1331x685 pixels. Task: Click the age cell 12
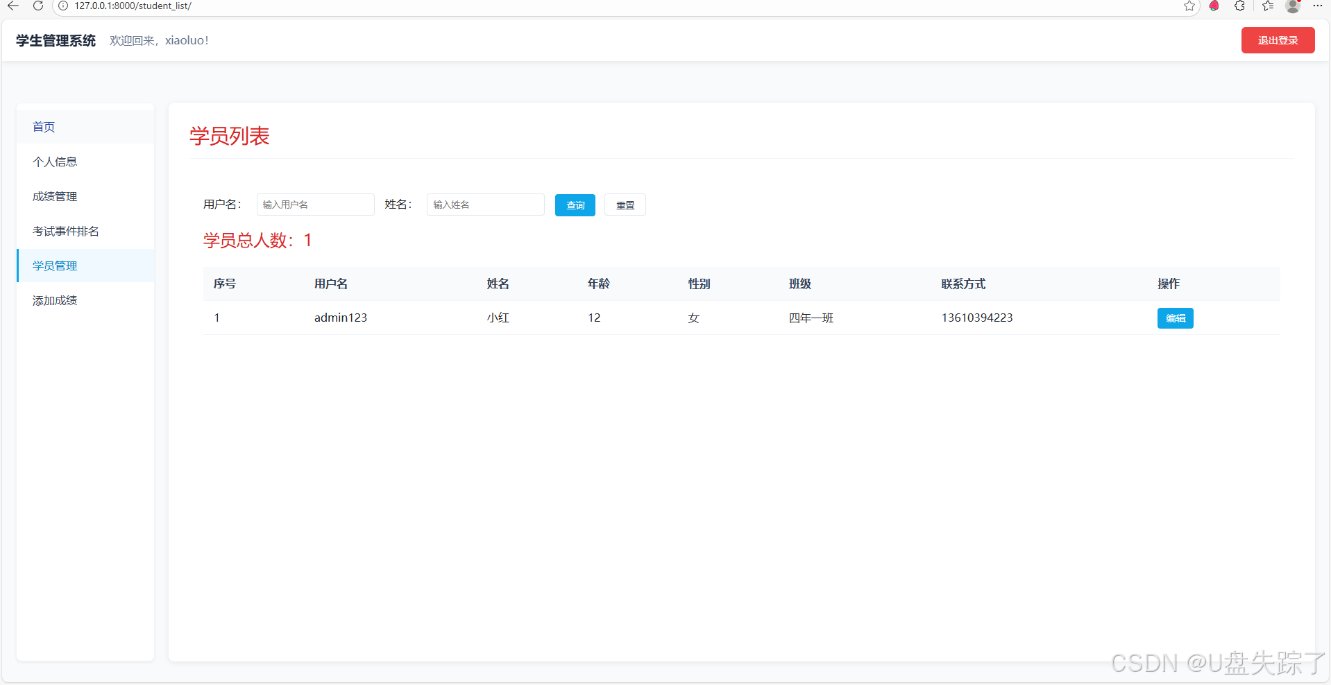tap(594, 318)
